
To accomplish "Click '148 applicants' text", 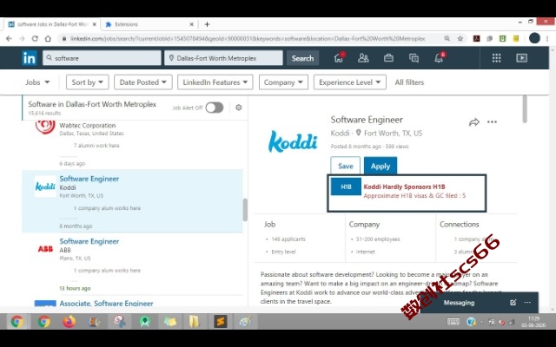I will point(288,239).
